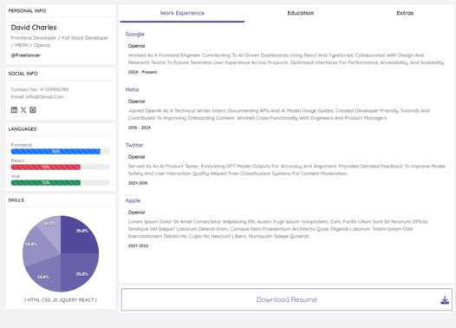
Task: Click the Info@Gmail.Com email address
Action: click(45, 96)
